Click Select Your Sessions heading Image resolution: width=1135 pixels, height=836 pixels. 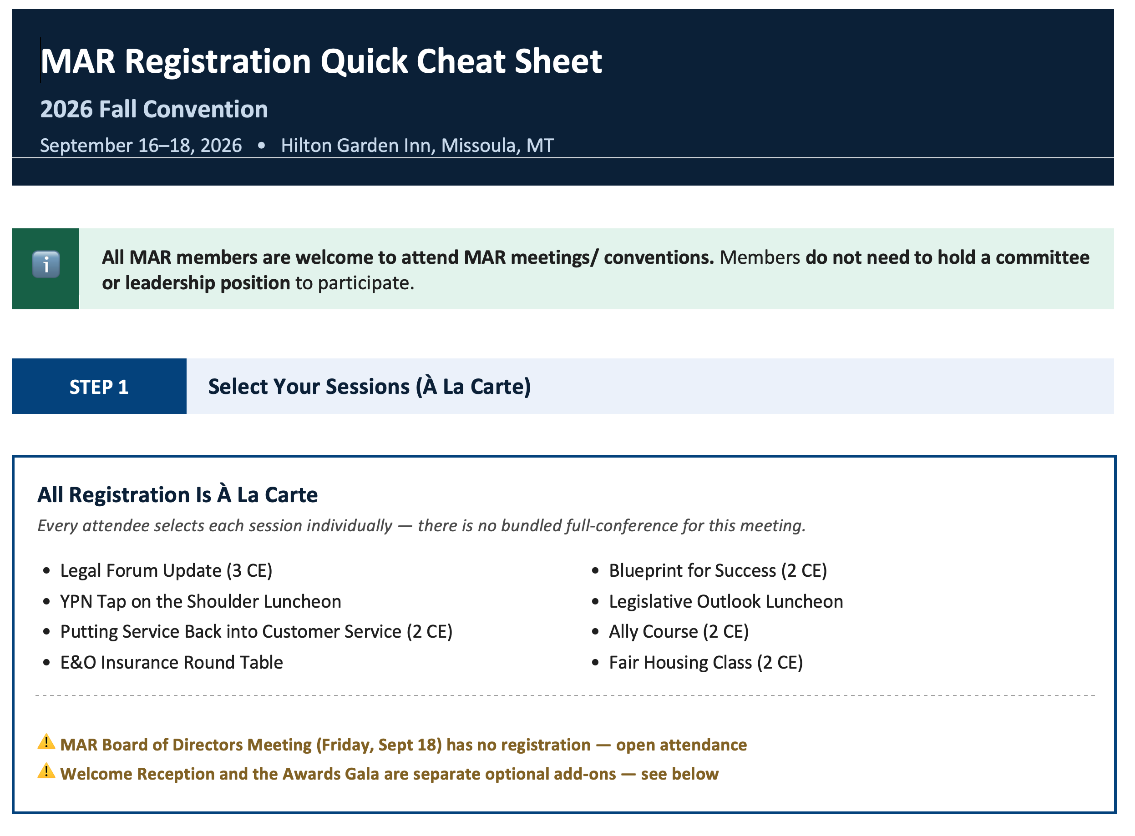point(369,387)
